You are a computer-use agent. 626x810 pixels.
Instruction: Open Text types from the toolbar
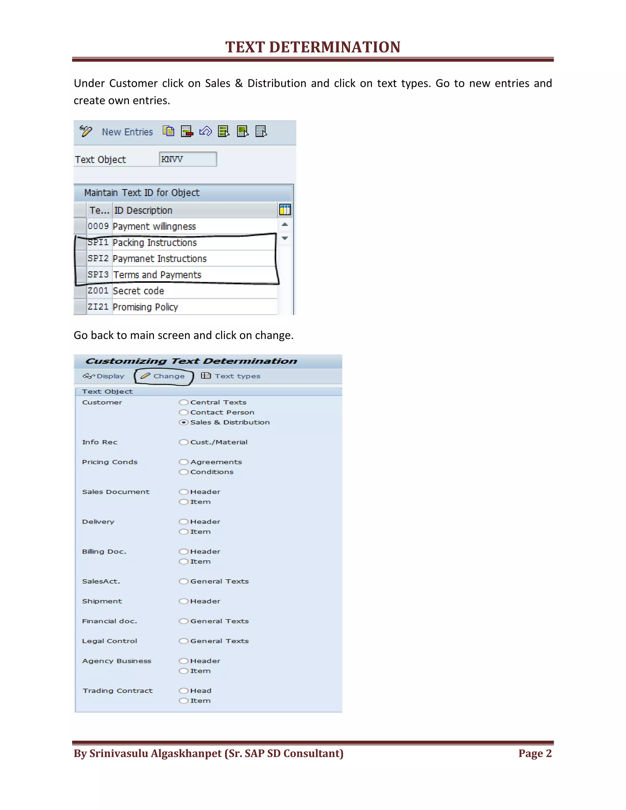(x=231, y=376)
